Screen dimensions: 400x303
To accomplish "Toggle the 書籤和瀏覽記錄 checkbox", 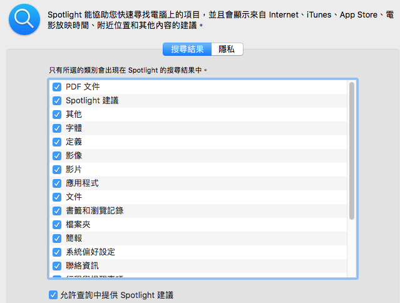I will click(x=57, y=211).
